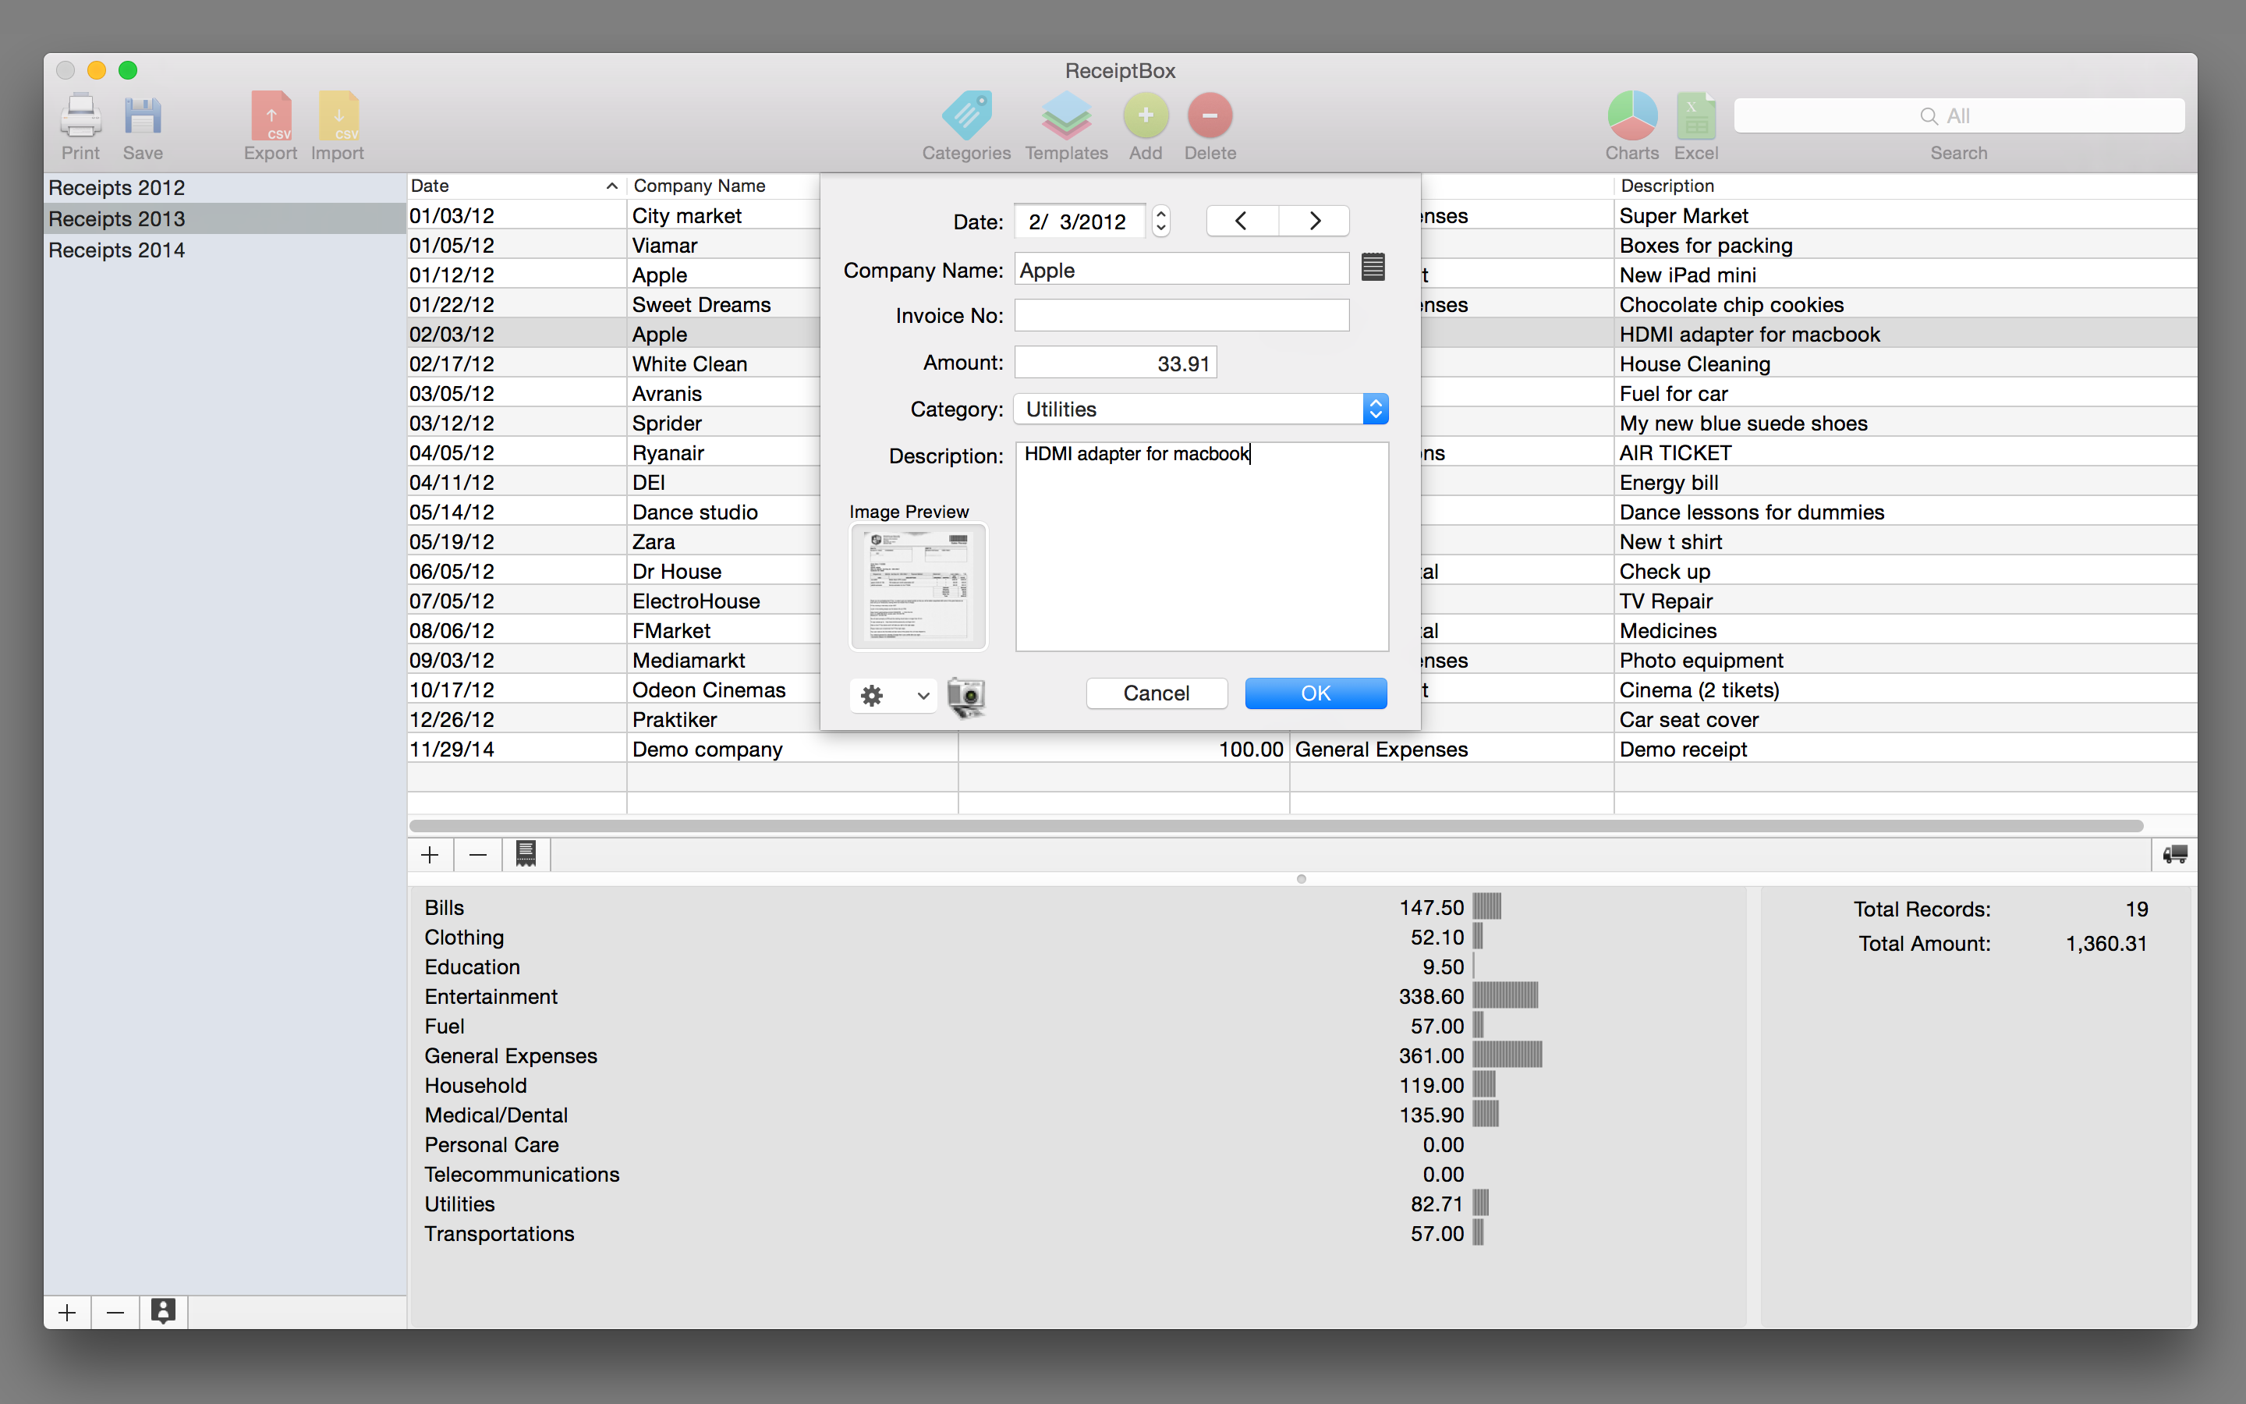2246x1404 pixels.
Task: Click company list icon beside Company Name
Action: click(1373, 268)
